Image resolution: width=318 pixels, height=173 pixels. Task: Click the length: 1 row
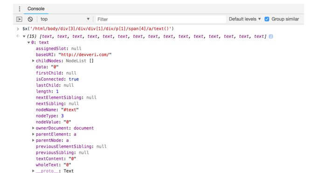coord(47,91)
